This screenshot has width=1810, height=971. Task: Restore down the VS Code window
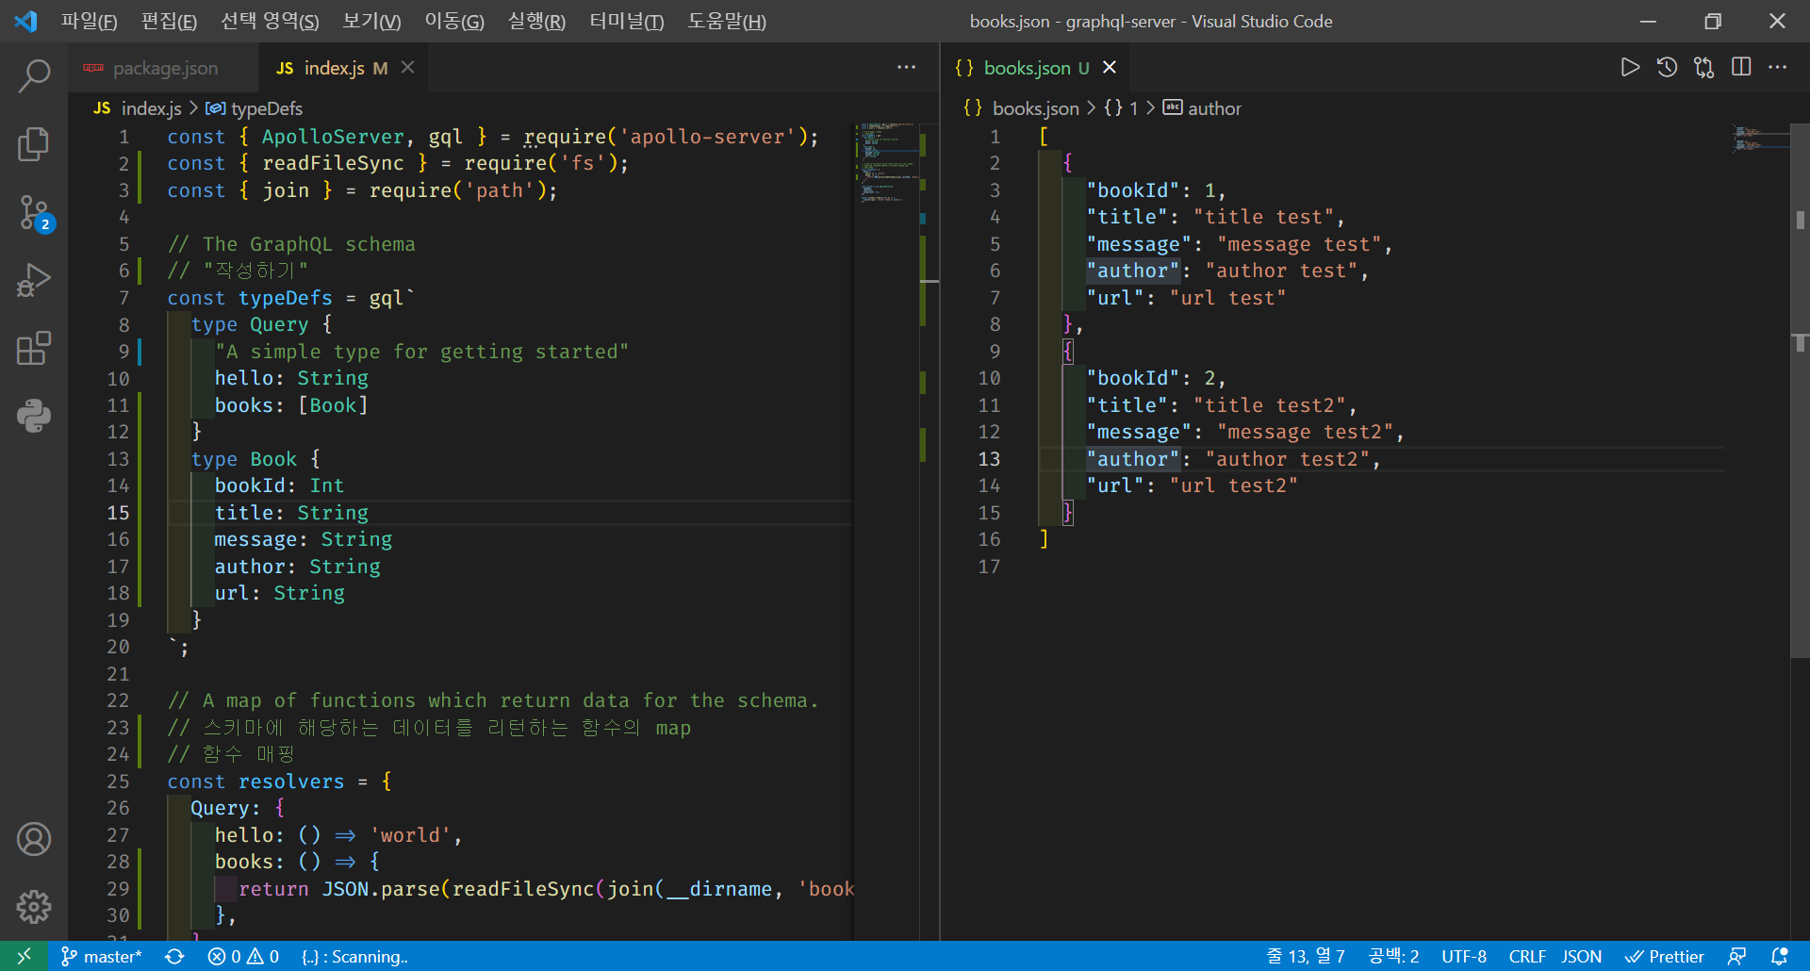(1713, 21)
